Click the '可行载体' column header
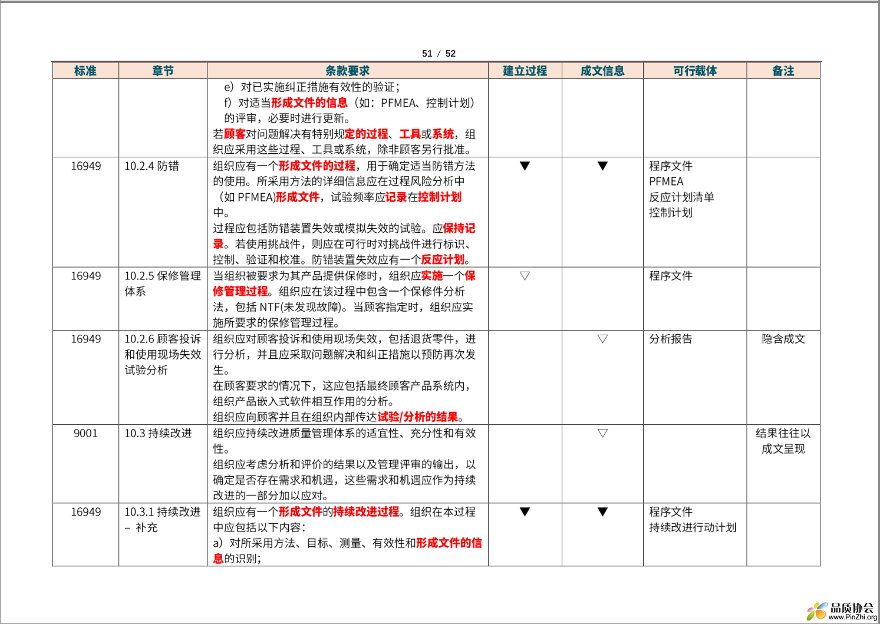 click(x=695, y=71)
